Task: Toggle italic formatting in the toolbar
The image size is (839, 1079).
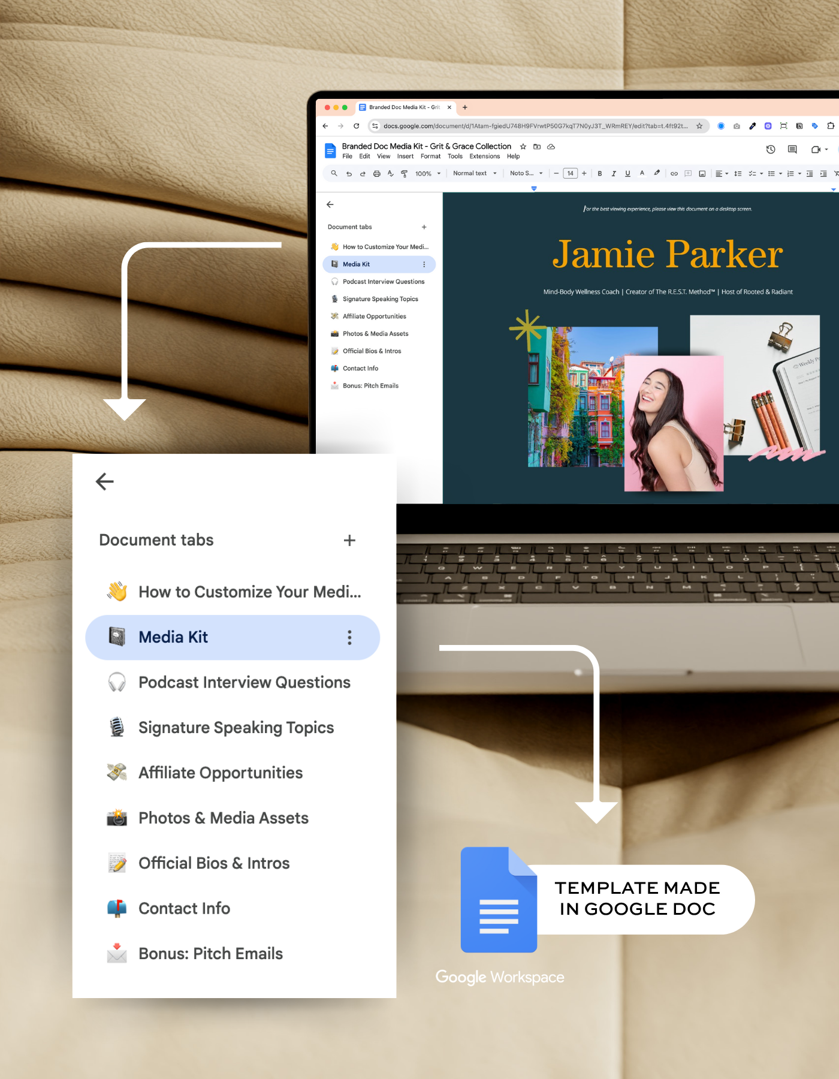Action: 614,174
